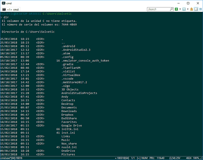Click 'Directorio de C:\Users\Solvetic' line

tap(28, 32)
